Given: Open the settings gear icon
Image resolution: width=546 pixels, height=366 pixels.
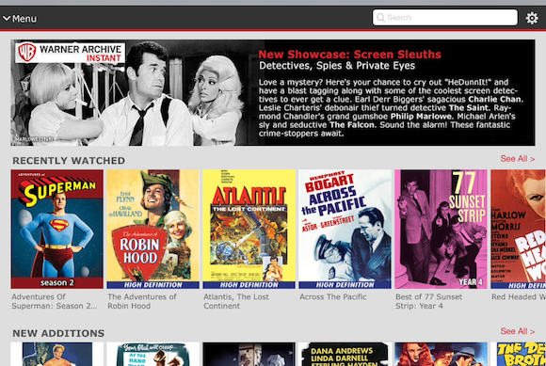Looking at the screenshot, I should (532, 18).
